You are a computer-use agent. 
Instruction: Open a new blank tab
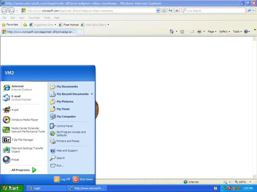tap(80, 32)
